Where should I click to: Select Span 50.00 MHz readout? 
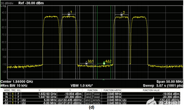tap(170, 82)
